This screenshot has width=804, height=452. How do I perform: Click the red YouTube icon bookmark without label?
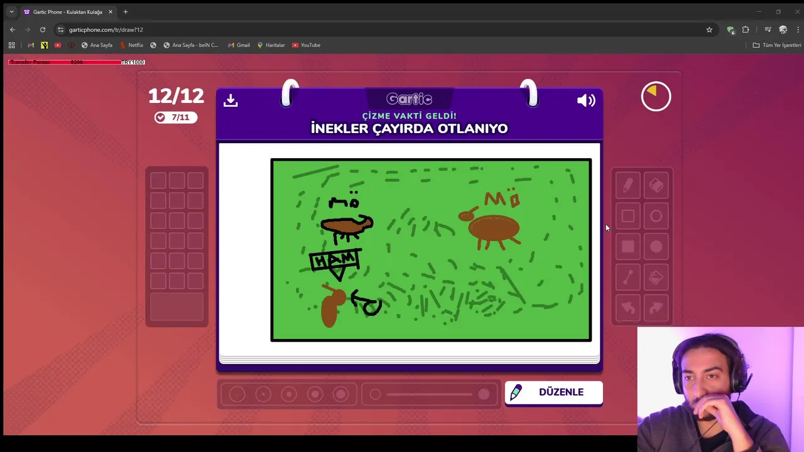point(58,45)
